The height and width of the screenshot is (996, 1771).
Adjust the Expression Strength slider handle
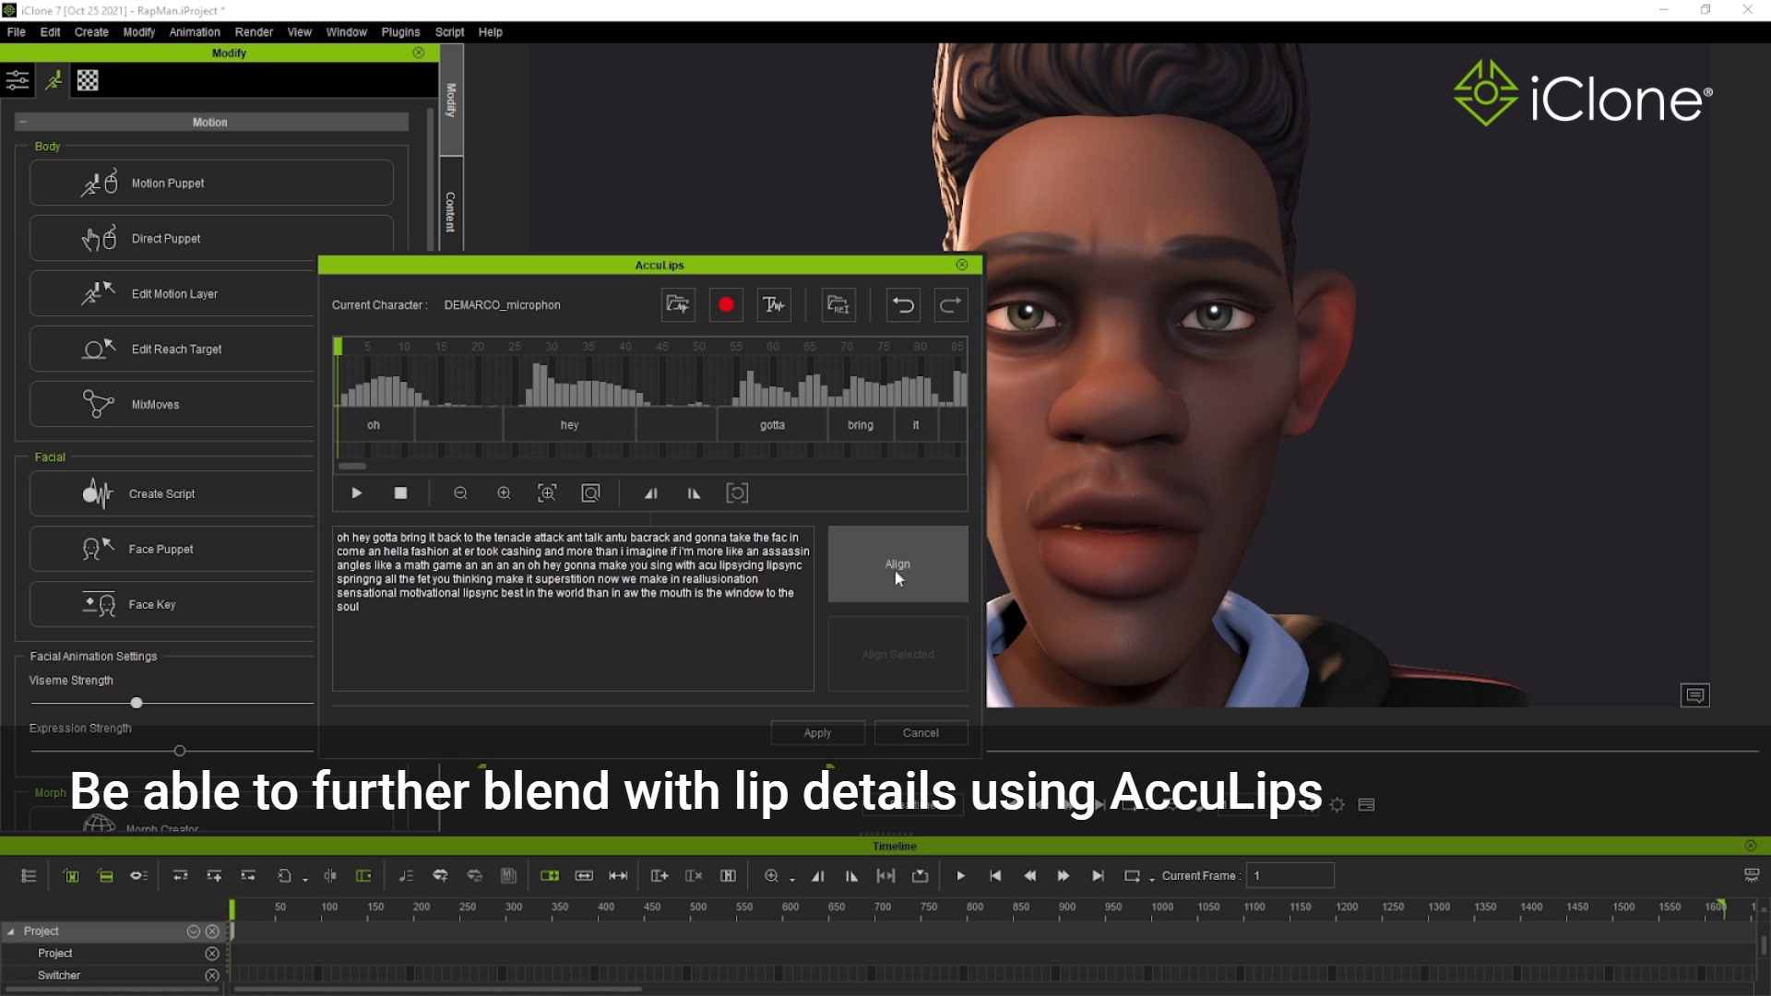[180, 751]
